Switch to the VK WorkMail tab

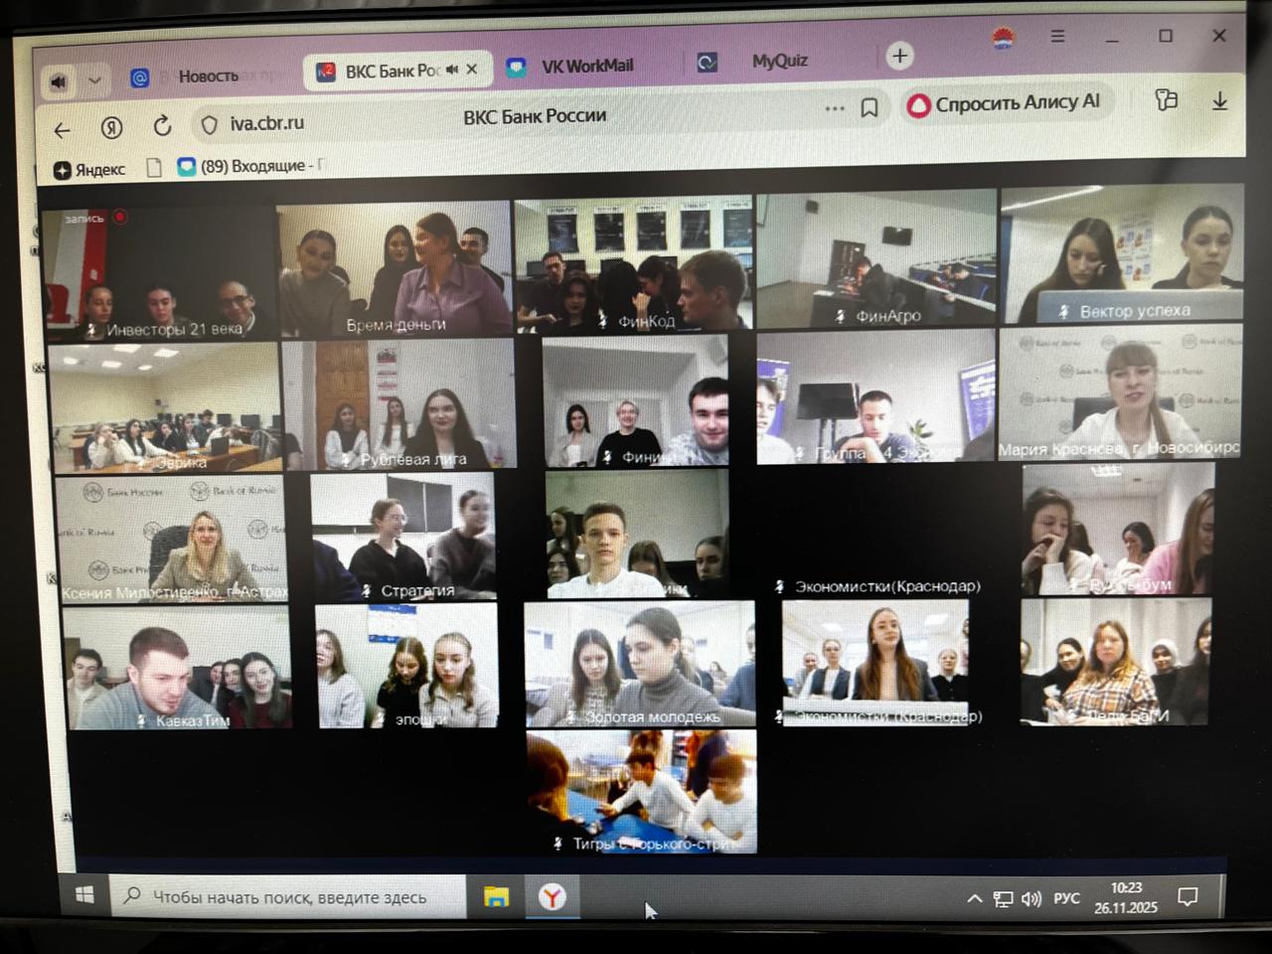[x=586, y=66]
